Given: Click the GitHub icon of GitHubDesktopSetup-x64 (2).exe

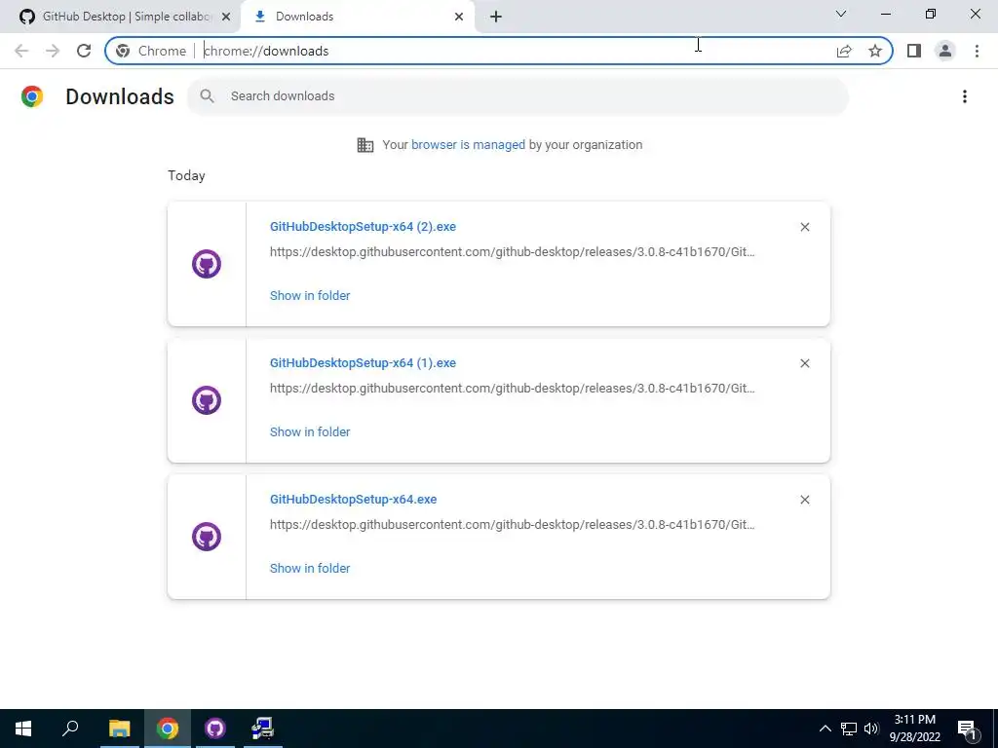Looking at the screenshot, I should click(x=207, y=264).
